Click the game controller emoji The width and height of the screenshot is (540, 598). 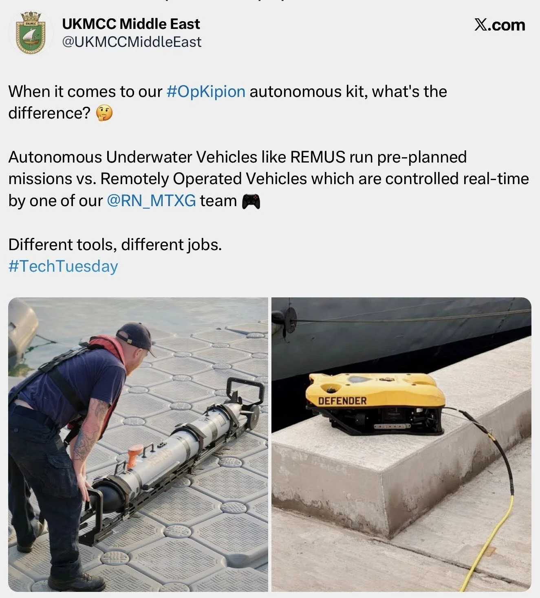point(251,201)
